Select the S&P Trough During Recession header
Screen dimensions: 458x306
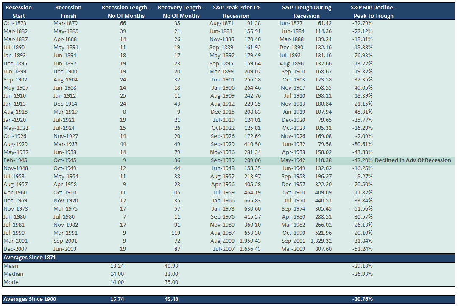[x=306, y=11]
